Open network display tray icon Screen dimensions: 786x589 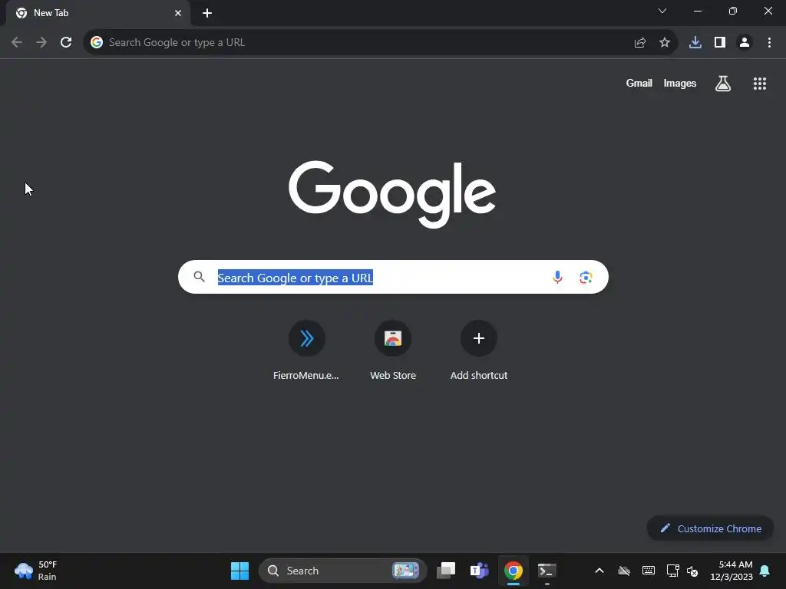coord(672,571)
